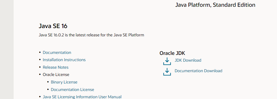Open Java SE Licensing Information User Manual
This screenshot has width=277, height=99.
tap(82, 97)
